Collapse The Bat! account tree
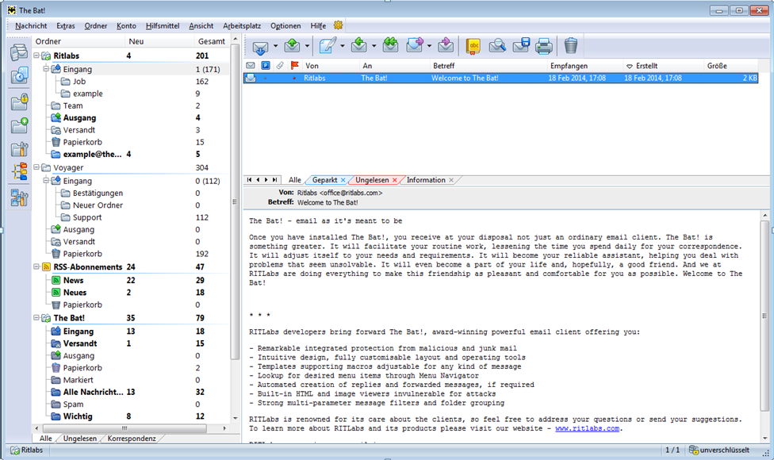 click(36, 318)
